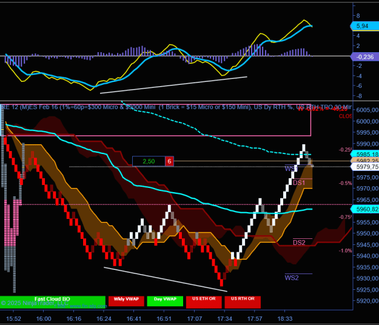The width and height of the screenshot is (379, 325).
Task: Click the 16:51 time axis label
Action: pyautogui.click(x=164, y=319)
